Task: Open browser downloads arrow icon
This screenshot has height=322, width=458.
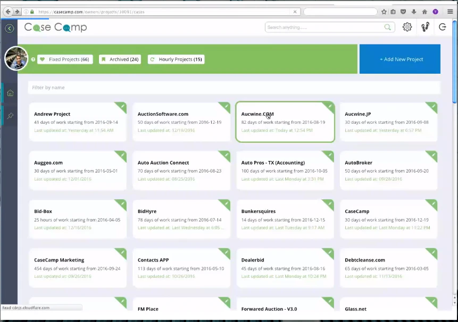Action: (414, 12)
